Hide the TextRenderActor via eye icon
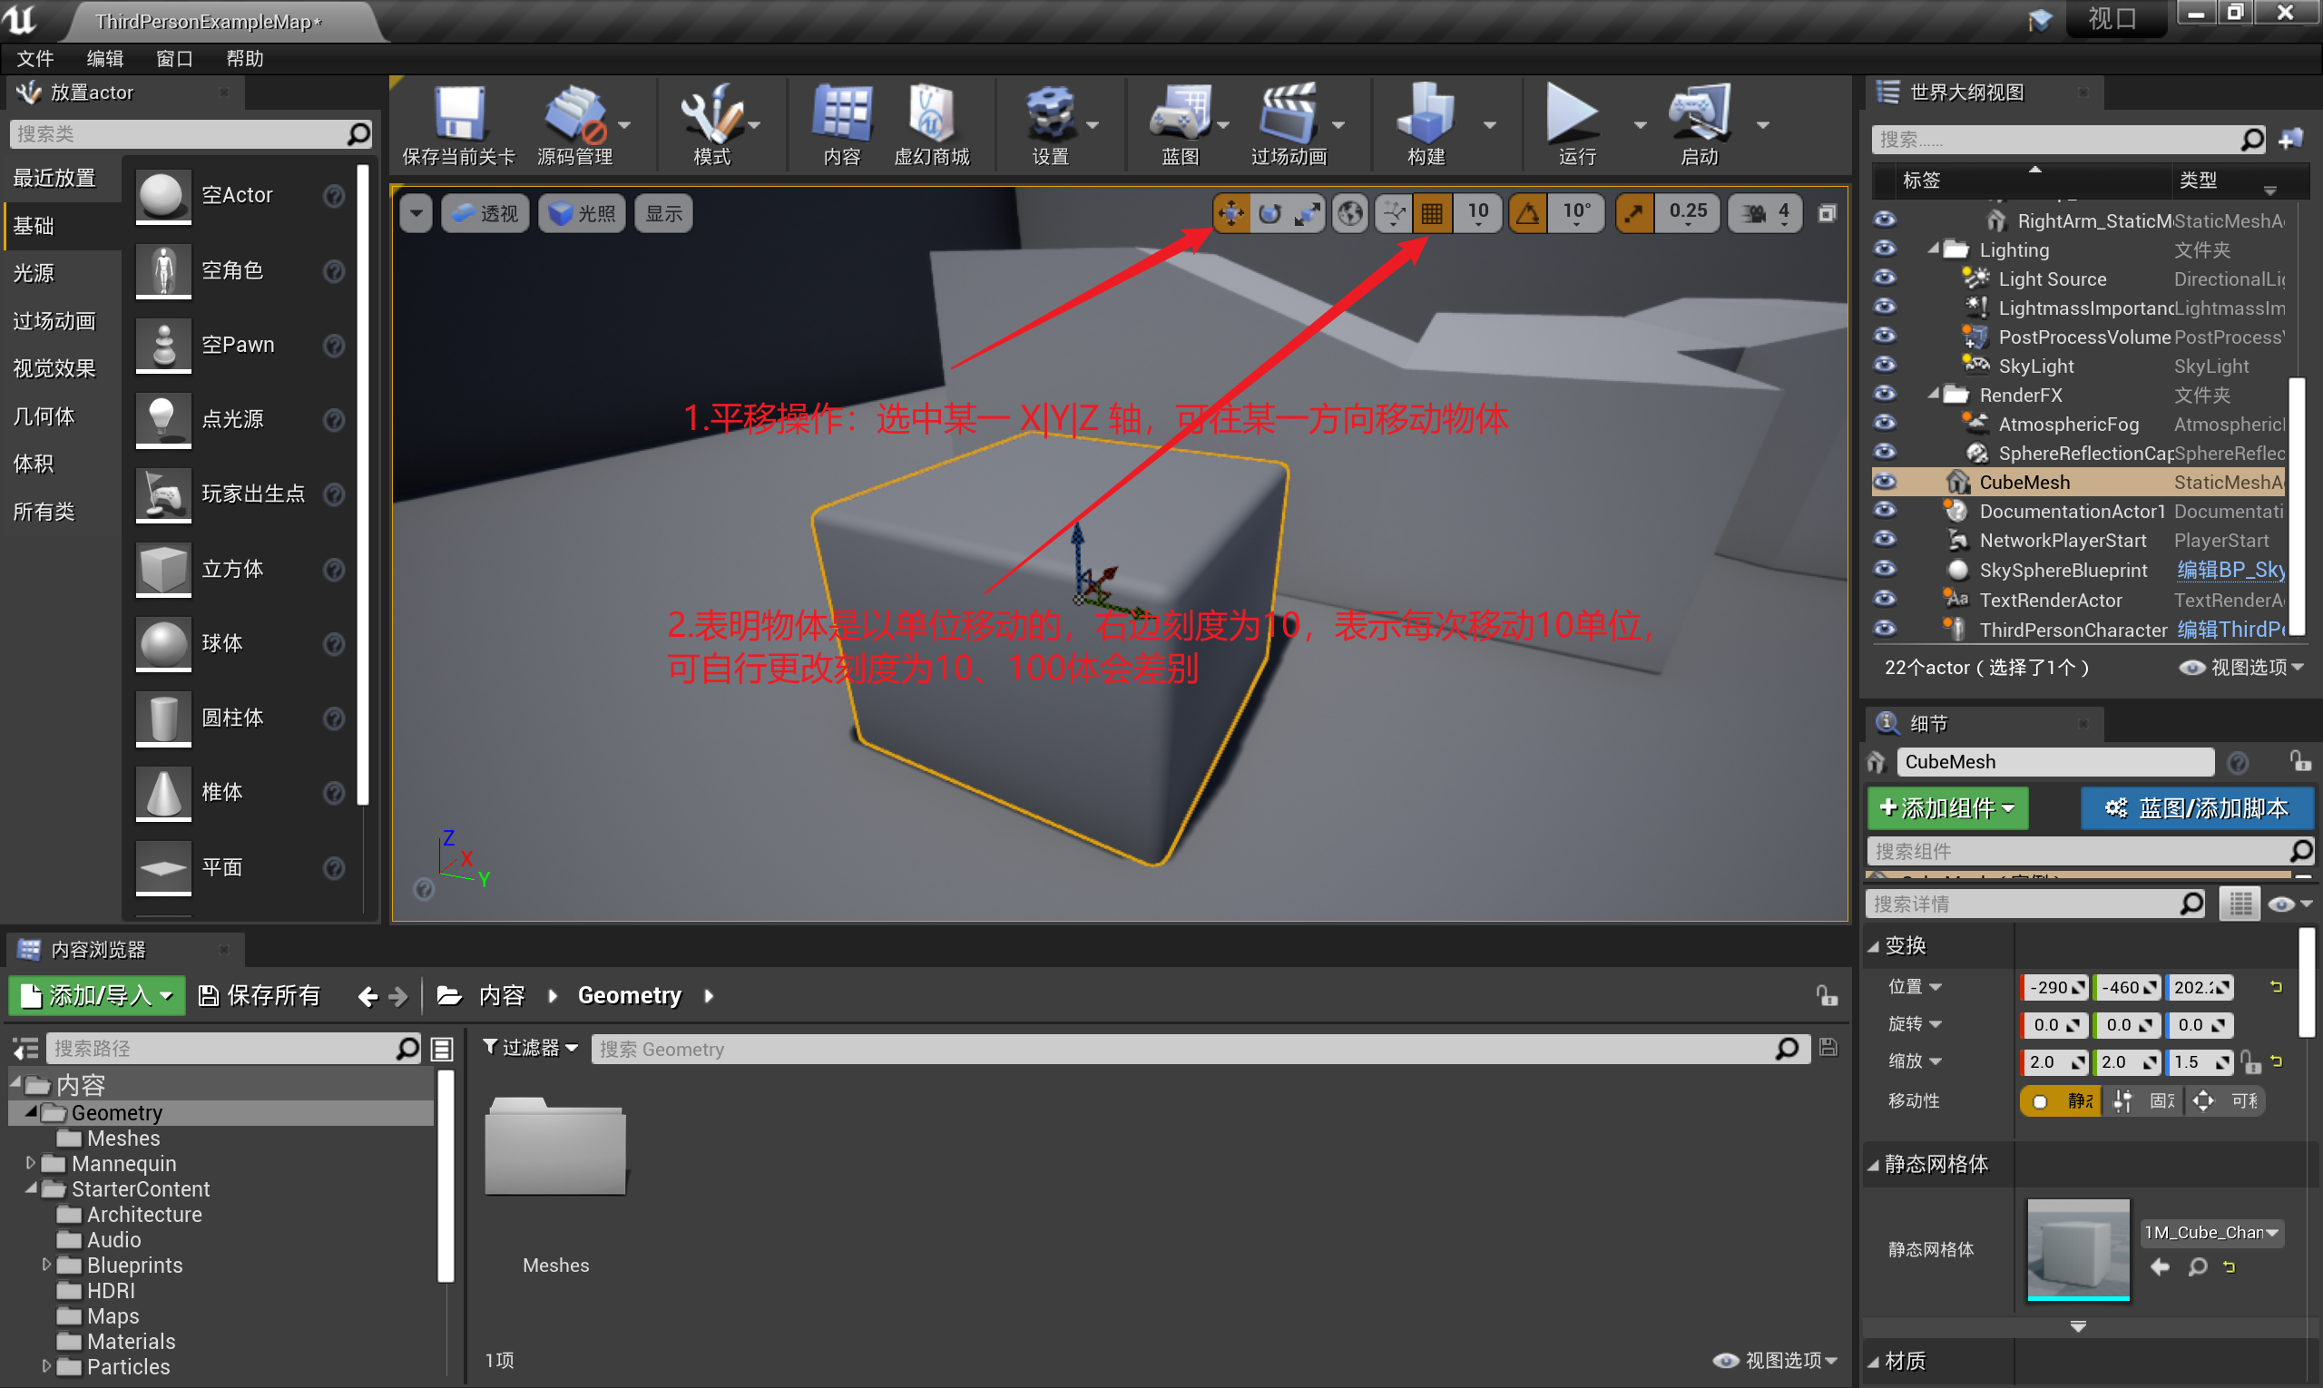The height and width of the screenshot is (1388, 2323). [x=1884, y=600]
